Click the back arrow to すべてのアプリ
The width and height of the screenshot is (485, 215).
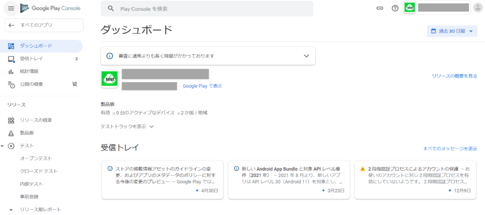(12, 25)
